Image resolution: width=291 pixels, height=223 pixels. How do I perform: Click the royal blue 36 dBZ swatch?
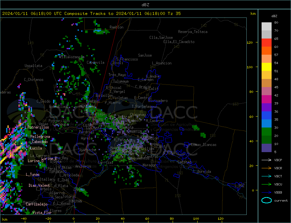266,116
